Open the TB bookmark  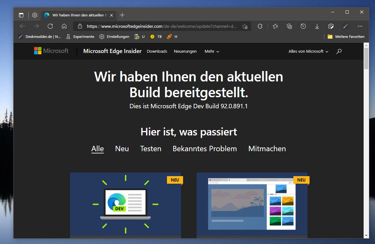coord(156,37)
